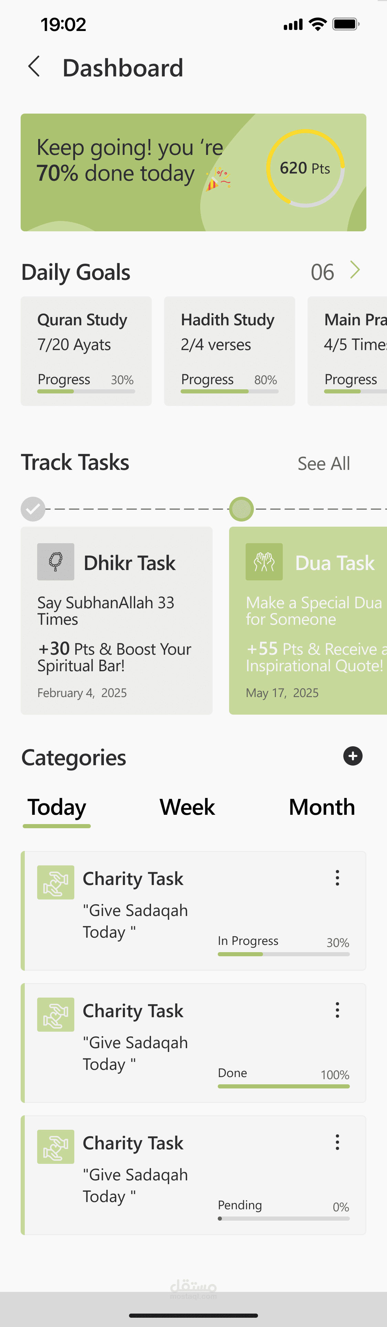
Task: Check the battery icon in status bar
Action: coord(345,24)
